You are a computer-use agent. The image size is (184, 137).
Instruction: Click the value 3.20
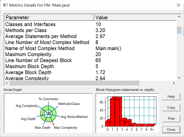(100, 30)
